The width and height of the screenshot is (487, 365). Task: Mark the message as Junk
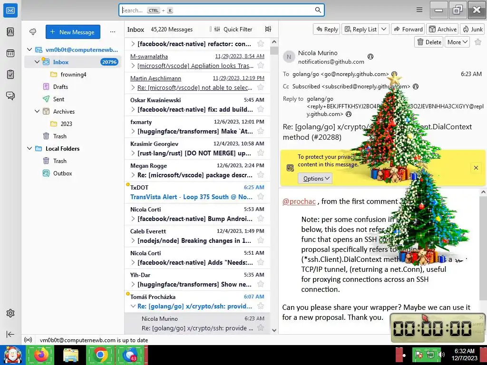pos(473,29)
